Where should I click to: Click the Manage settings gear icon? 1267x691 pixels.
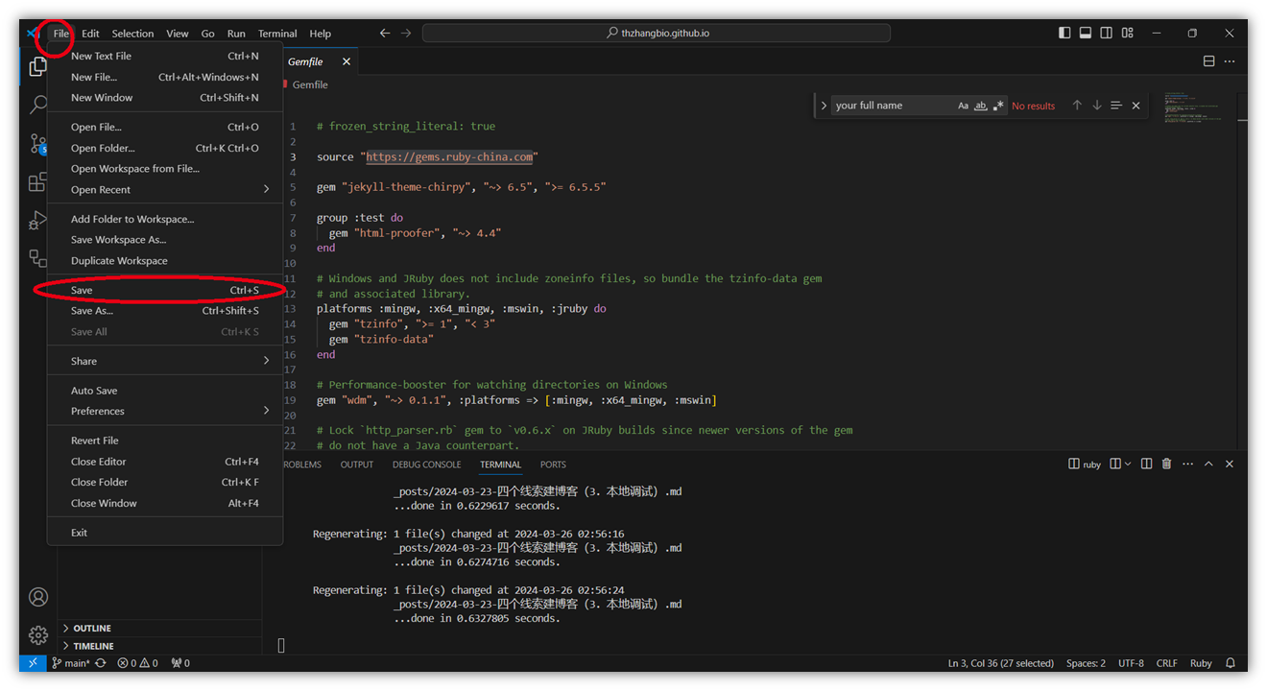pos(38,635)
